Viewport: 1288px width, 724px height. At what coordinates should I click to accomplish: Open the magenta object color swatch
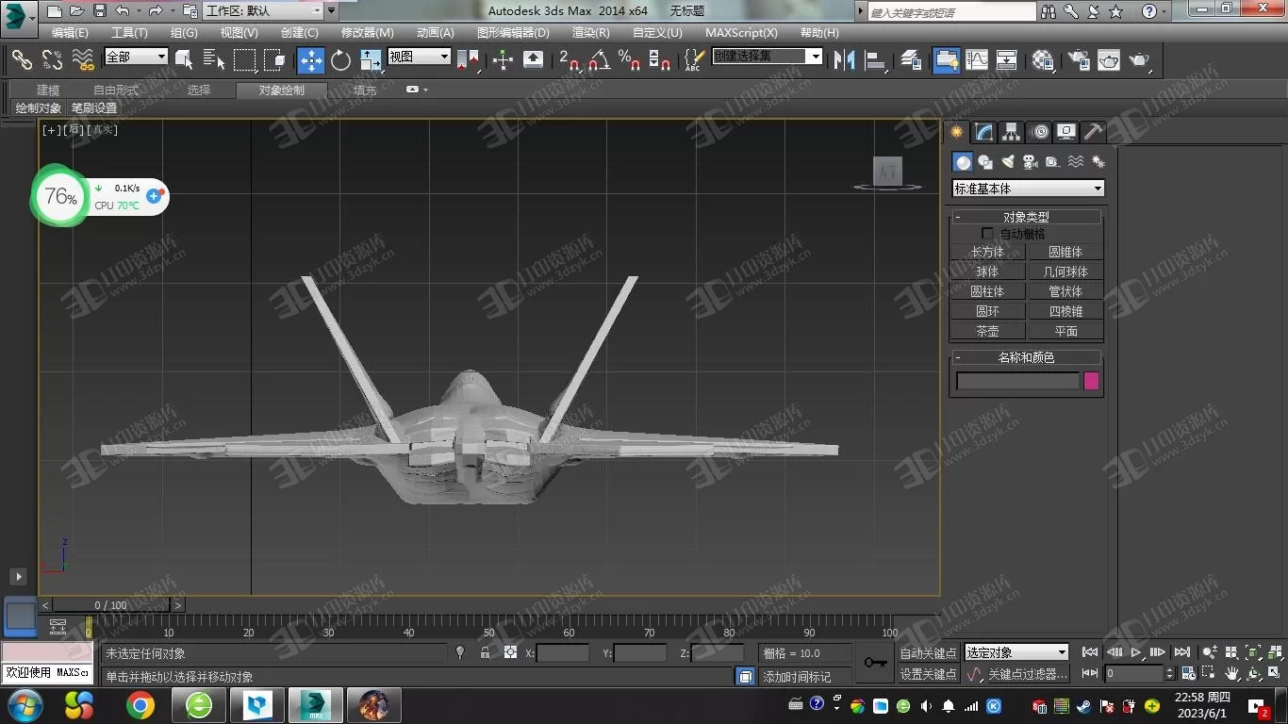tap(1091, 381)
